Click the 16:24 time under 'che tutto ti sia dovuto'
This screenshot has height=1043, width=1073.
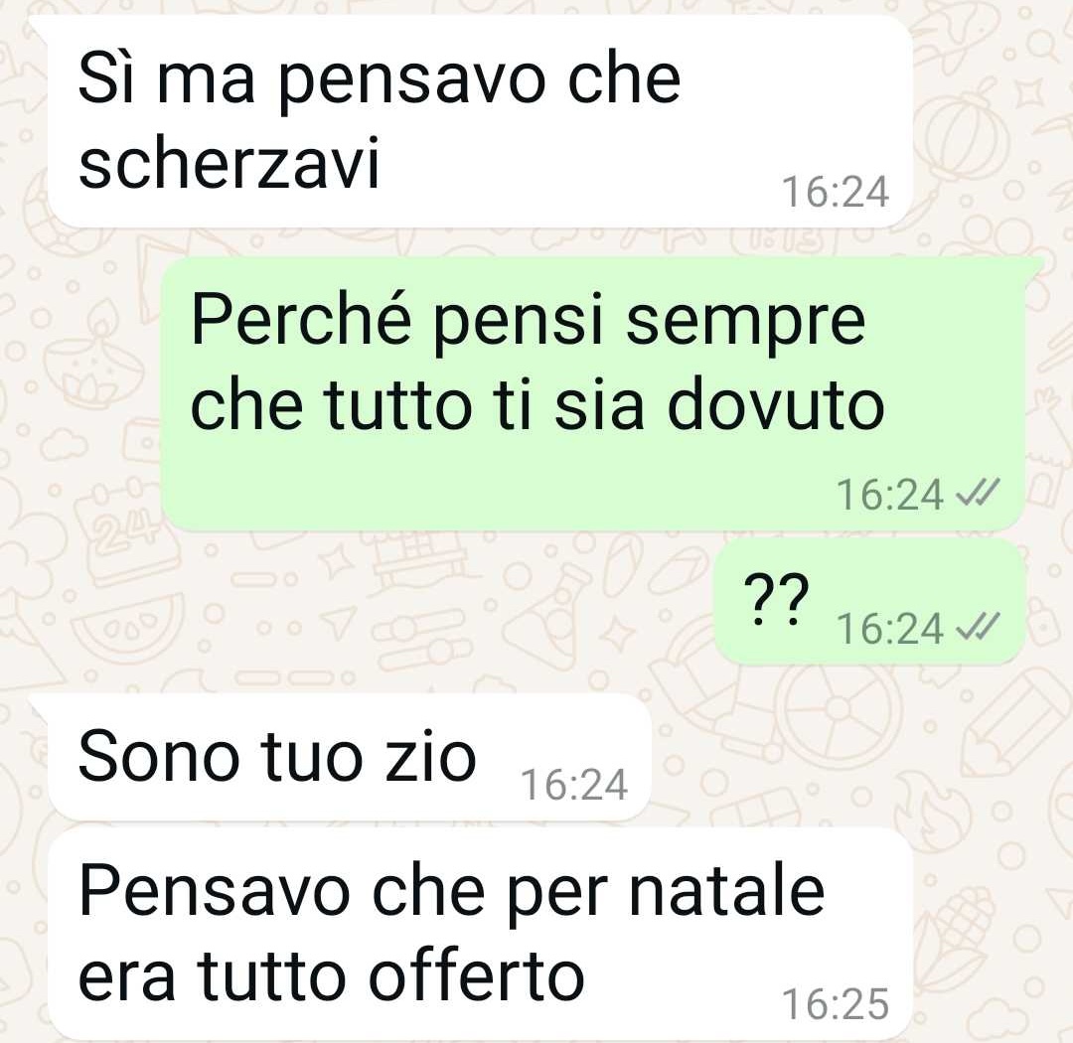tap(890, 494)
